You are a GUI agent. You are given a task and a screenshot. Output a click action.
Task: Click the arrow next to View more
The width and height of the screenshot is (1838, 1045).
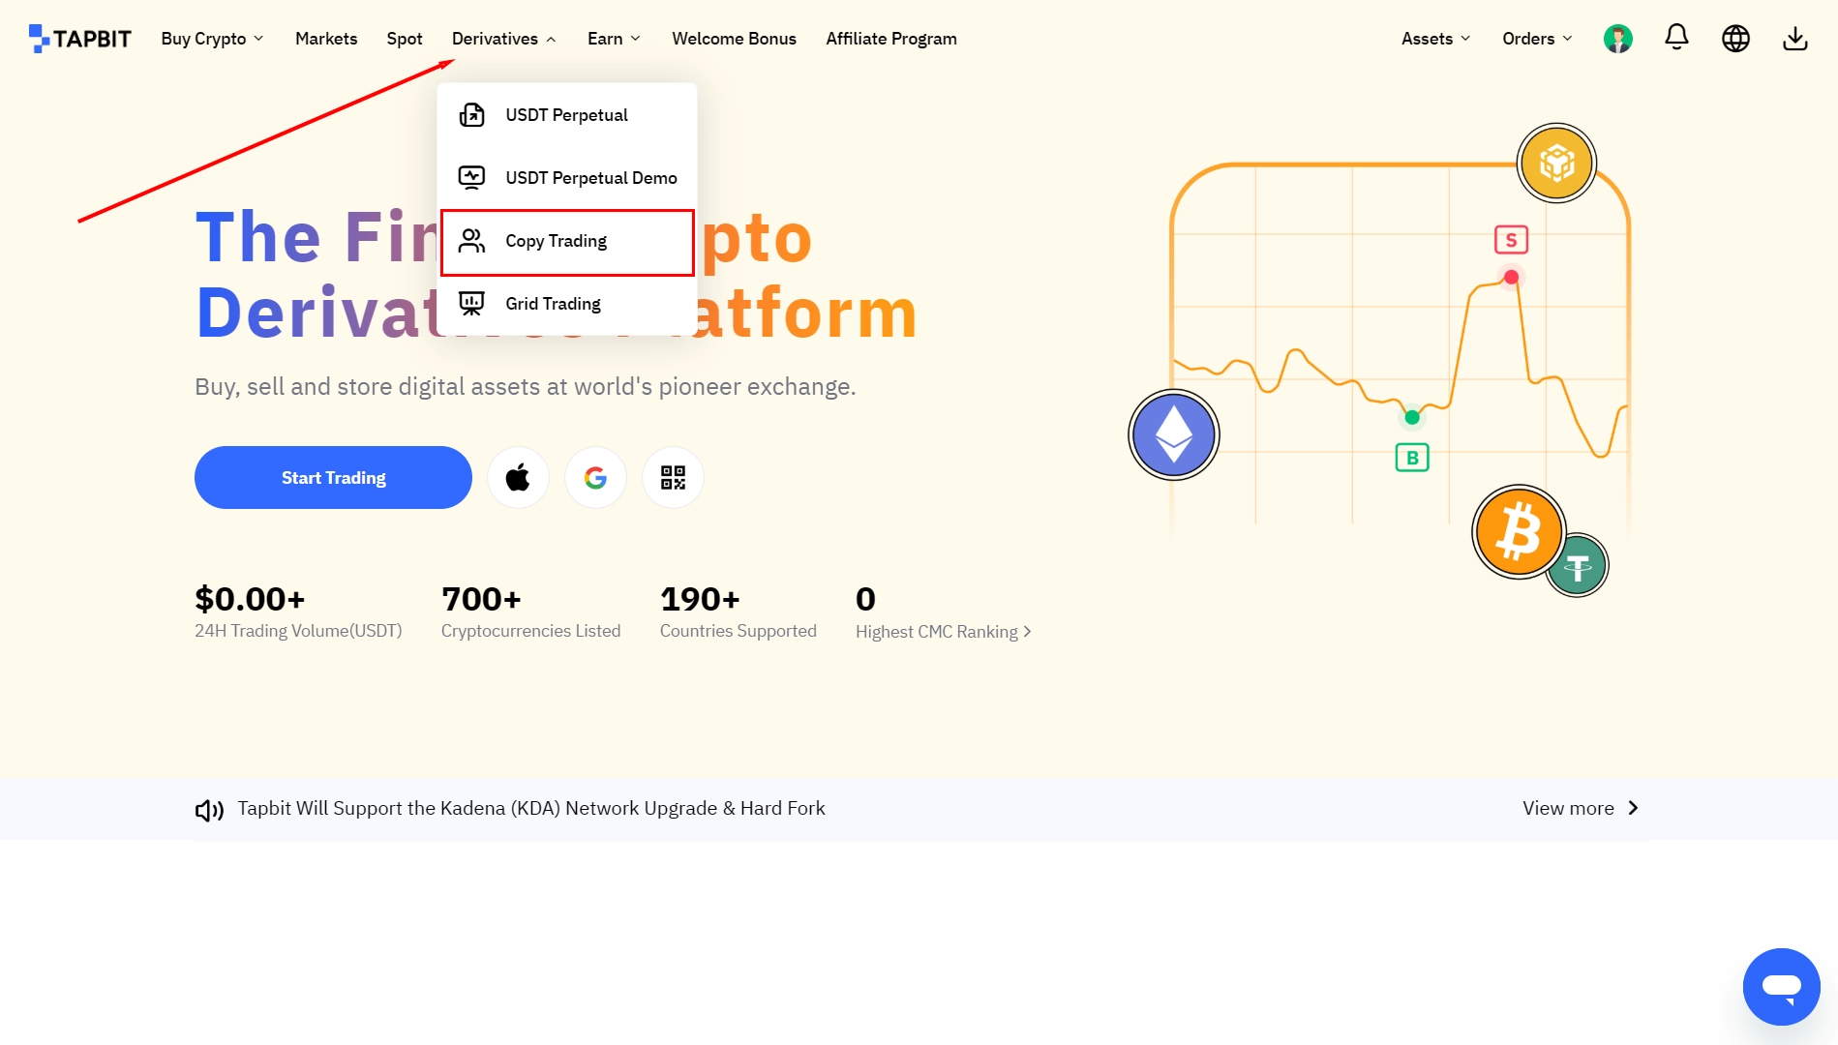coord(1633,808)
